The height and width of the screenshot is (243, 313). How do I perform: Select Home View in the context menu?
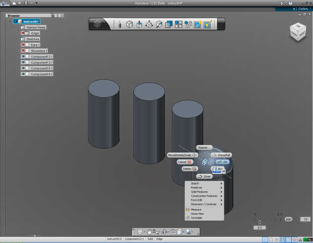197,214
